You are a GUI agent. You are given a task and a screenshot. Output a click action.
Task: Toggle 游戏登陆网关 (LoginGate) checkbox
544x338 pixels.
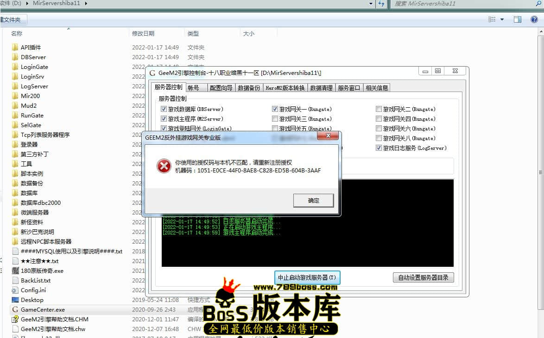[164, 129]
